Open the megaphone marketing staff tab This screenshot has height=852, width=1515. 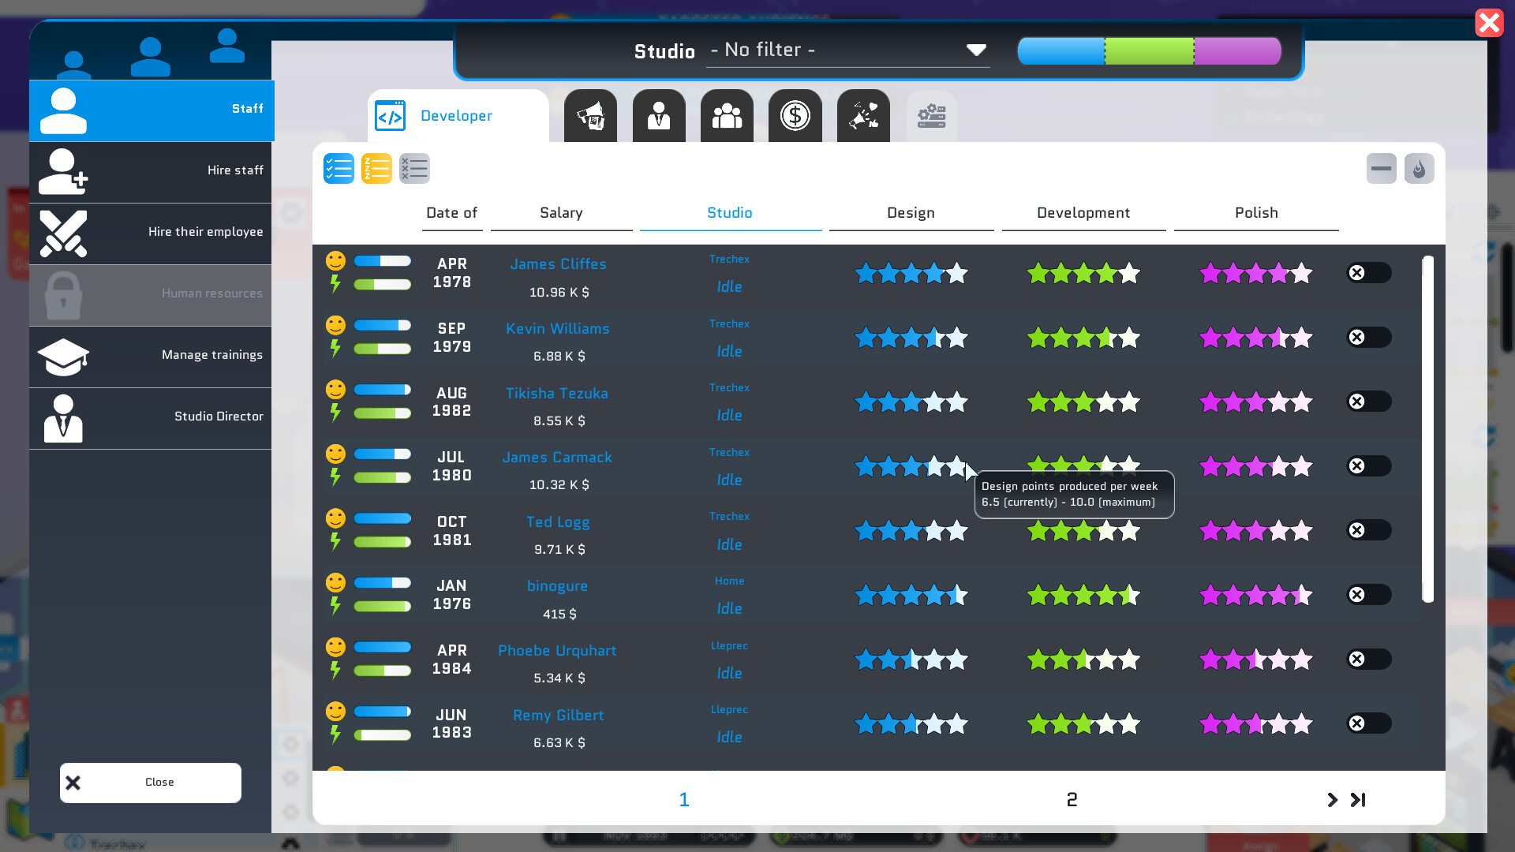click(590, 115)
